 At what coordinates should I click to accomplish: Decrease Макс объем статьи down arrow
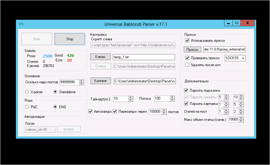tap(241, 121)
